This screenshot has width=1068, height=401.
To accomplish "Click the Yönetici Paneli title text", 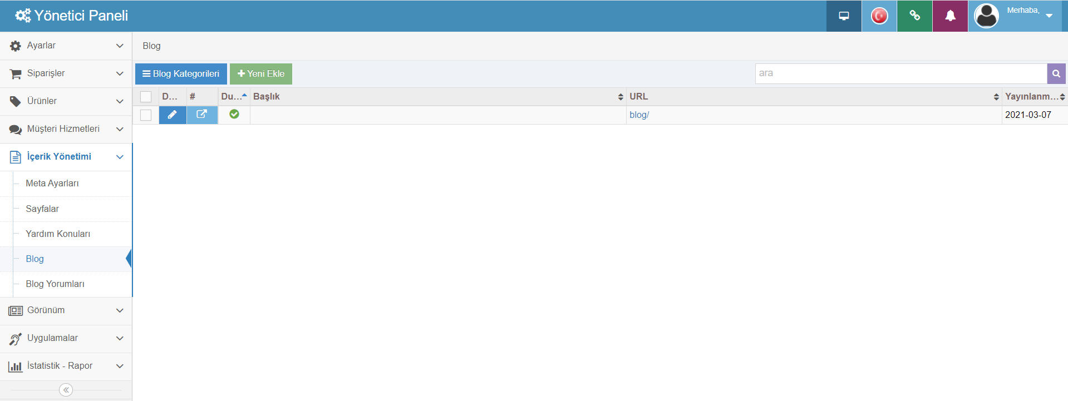I will (x=81, y=16).
